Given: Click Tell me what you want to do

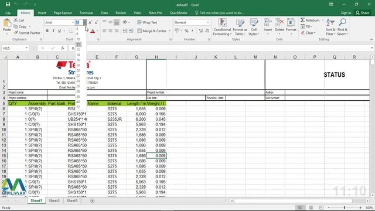Looking at the screenshot, I should pos(220,13).
